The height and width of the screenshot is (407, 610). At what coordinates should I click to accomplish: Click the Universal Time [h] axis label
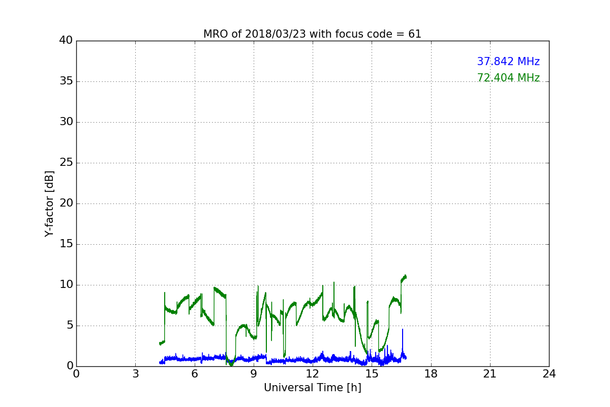[x=312, y=388]
